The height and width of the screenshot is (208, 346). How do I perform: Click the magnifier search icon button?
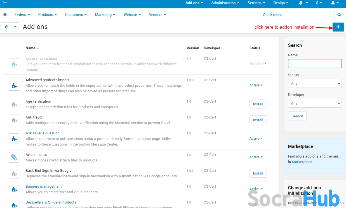[x=339, y=14]
